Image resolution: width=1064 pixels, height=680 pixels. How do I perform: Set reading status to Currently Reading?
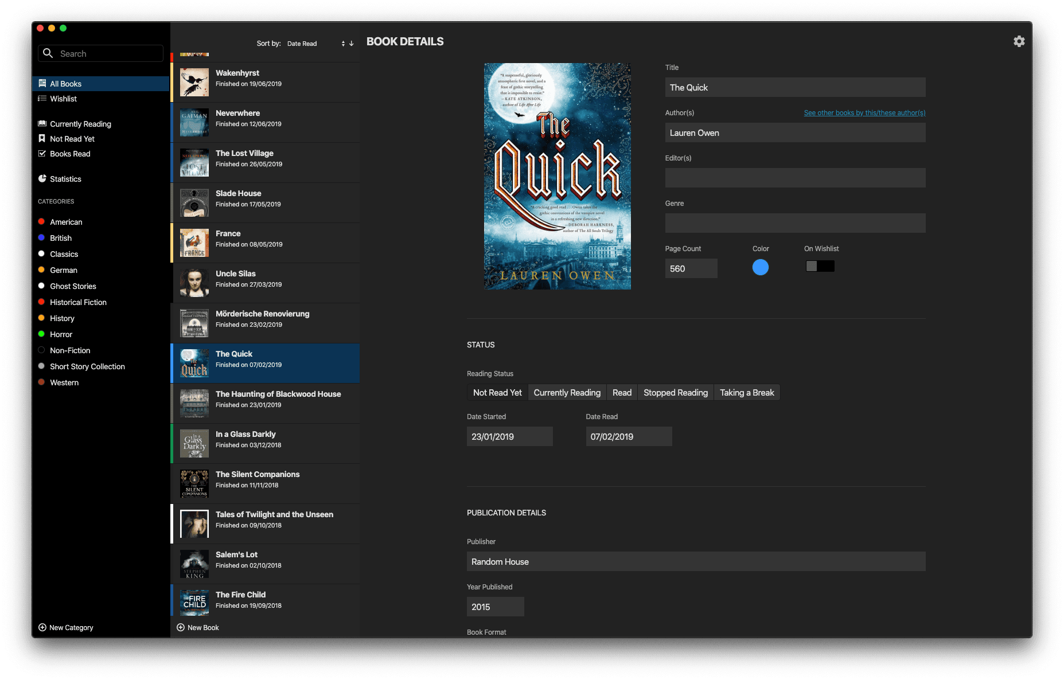pyautogui.click(x=567, y=393)
